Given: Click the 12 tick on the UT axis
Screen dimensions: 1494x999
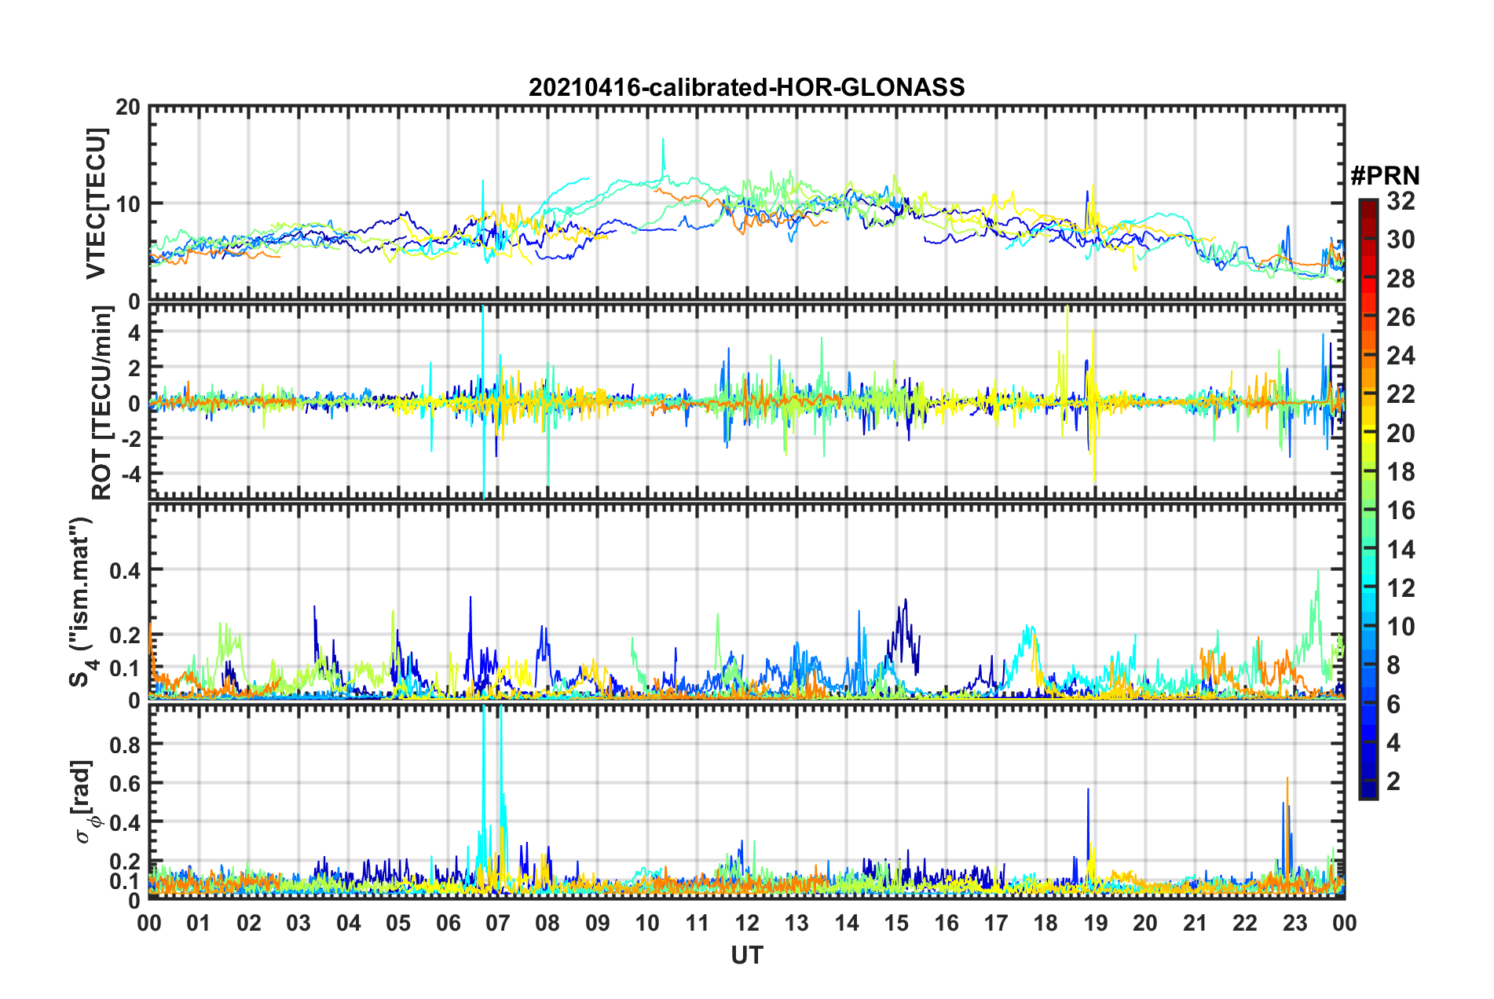Looking at the screenshot, I should click(x=747, y=923).
